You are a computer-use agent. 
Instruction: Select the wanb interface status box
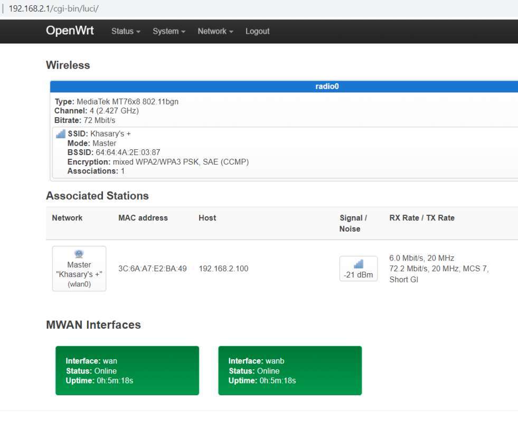tap(290, 370)
